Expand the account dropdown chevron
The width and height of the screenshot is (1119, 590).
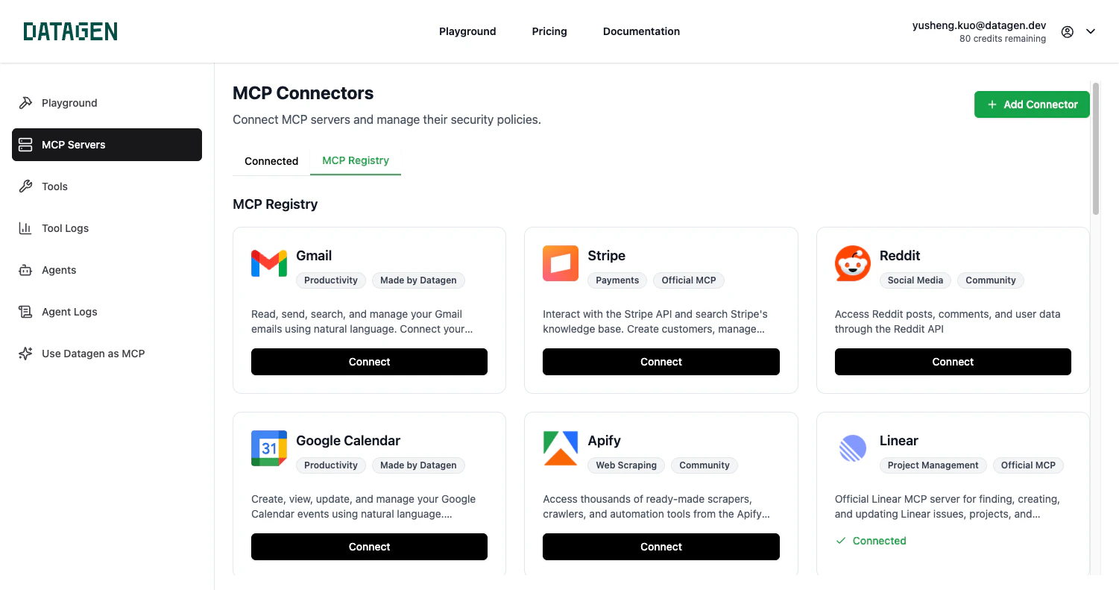point(1091,31)
